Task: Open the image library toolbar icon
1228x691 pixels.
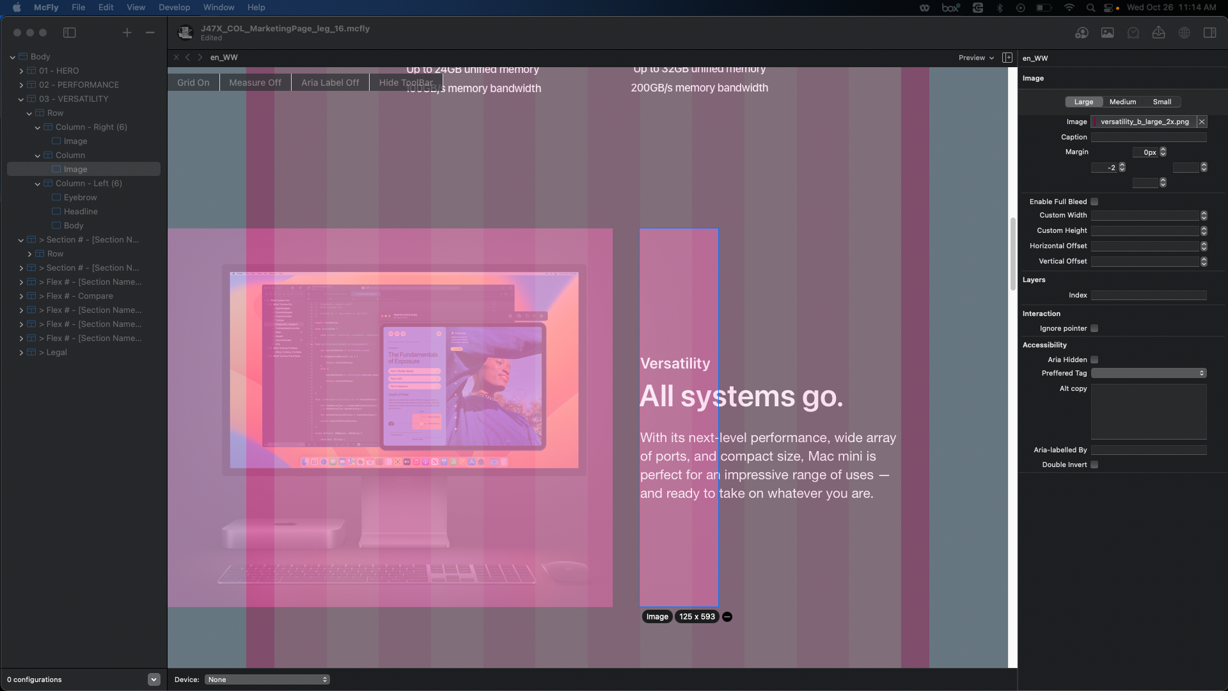Action: pos(1107,33)
